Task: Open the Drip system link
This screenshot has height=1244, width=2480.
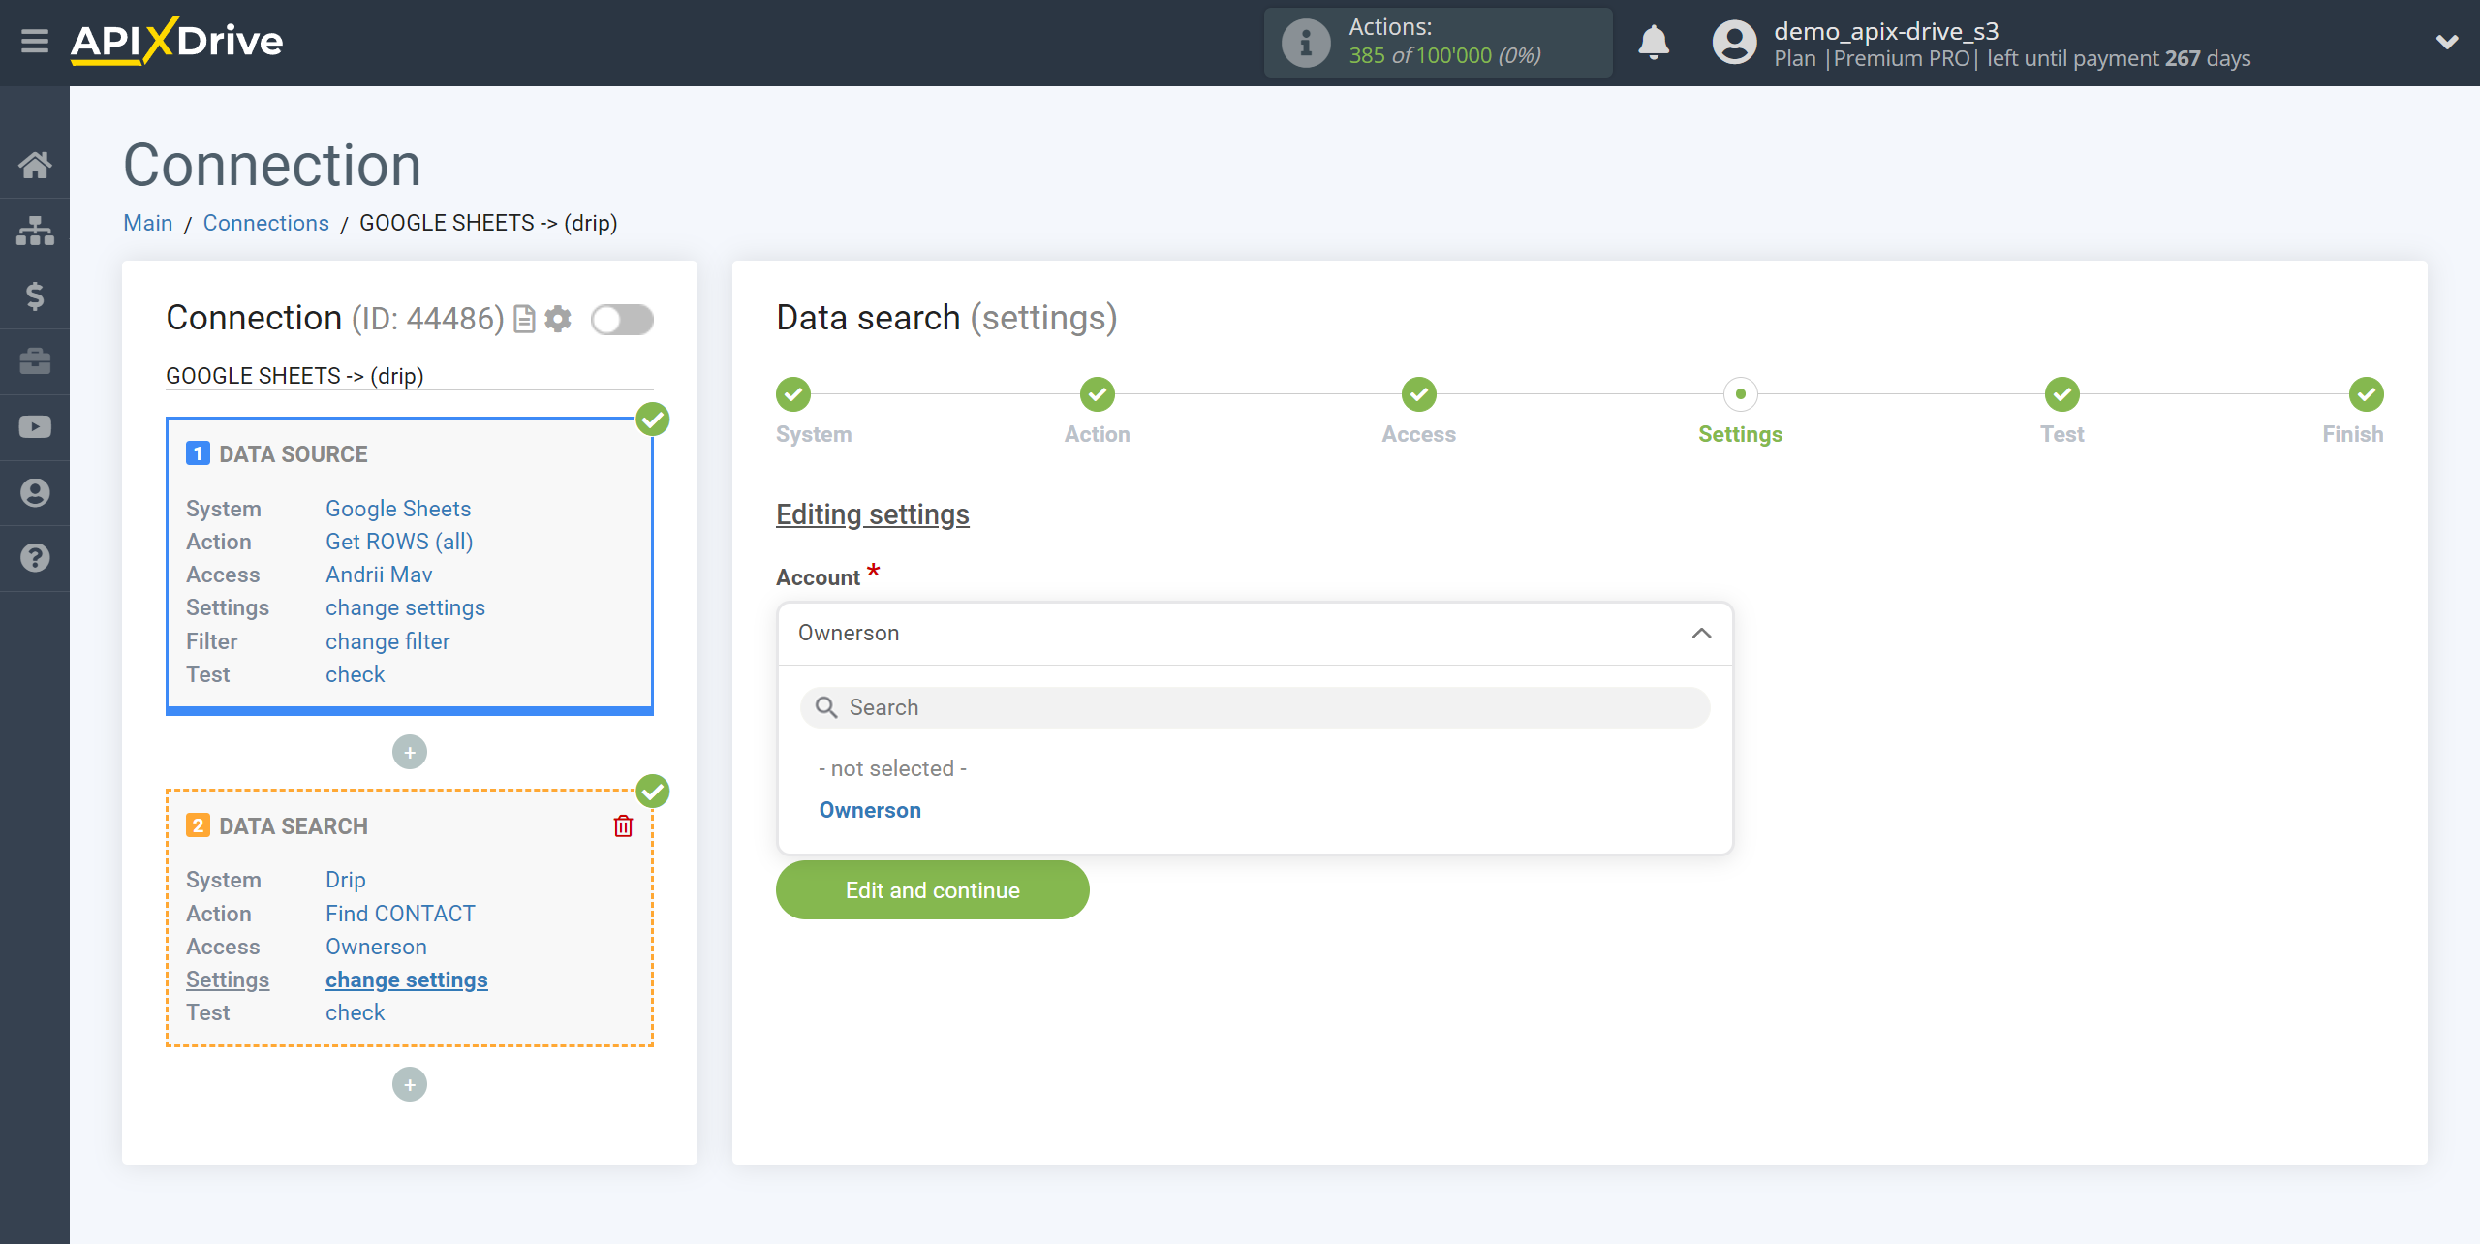Action: click(346, 880)
